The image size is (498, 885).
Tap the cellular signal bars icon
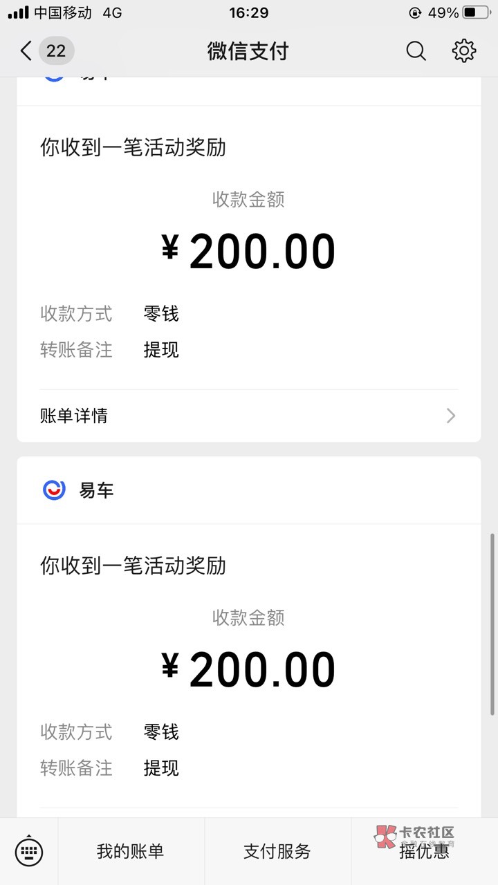[19, 12]
